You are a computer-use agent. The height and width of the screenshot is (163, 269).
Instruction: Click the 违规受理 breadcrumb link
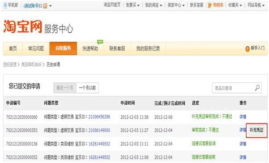pos(10,64)
